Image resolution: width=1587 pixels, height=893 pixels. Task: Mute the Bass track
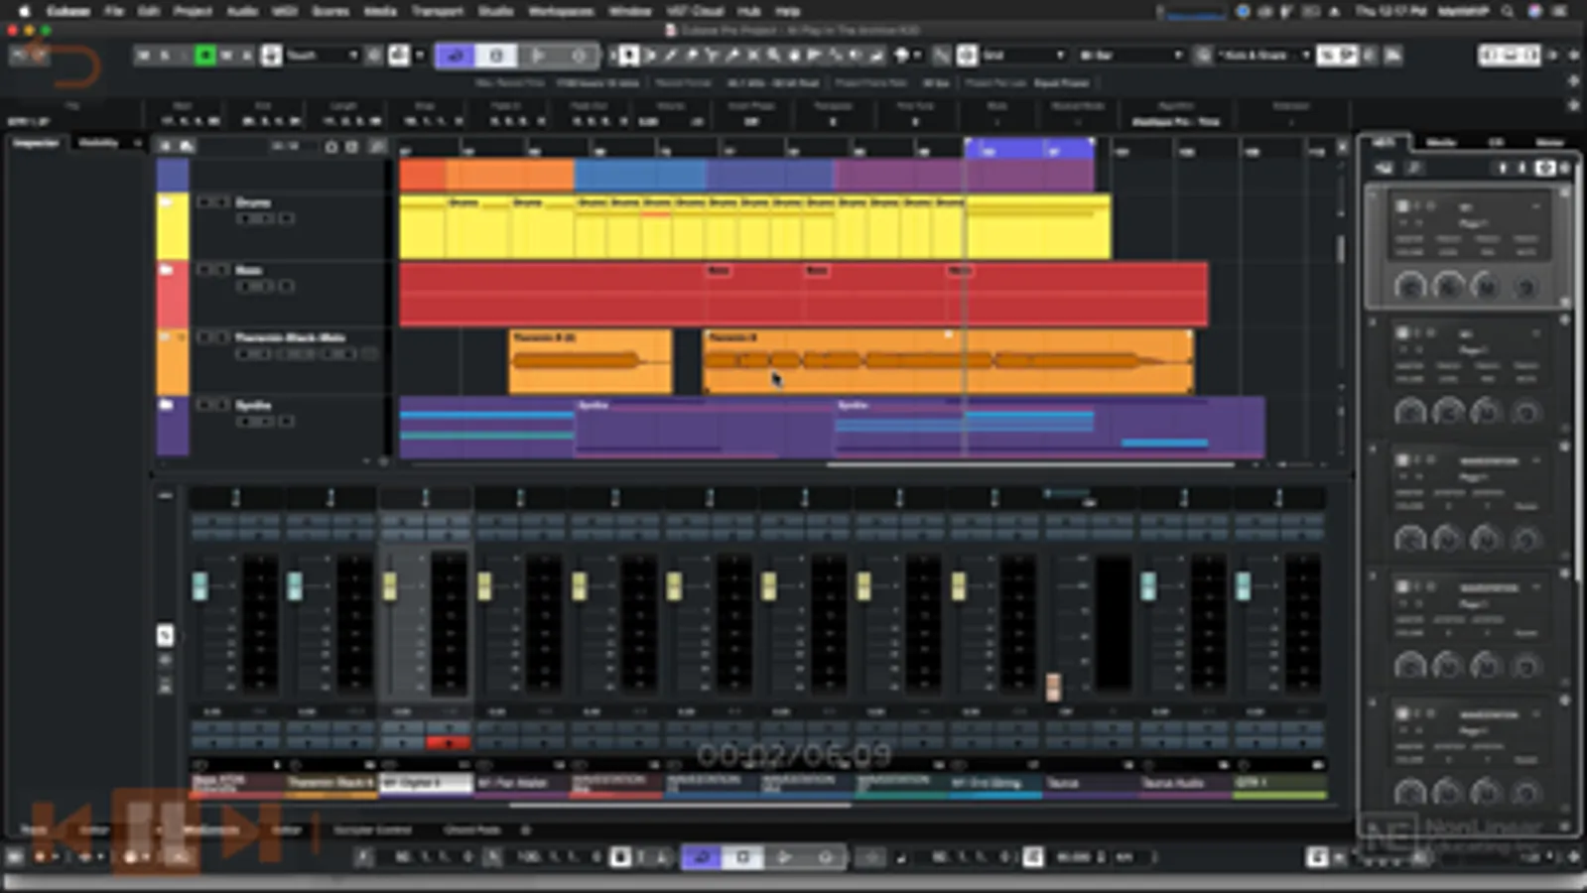(x=204, y=270)
